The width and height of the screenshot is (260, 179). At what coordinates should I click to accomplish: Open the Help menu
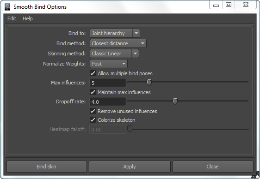[27, 18]
